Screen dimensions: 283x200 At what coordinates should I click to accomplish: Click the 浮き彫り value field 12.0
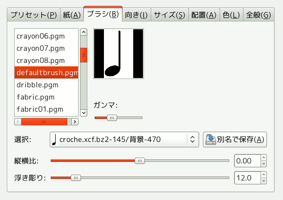[247, 178]
